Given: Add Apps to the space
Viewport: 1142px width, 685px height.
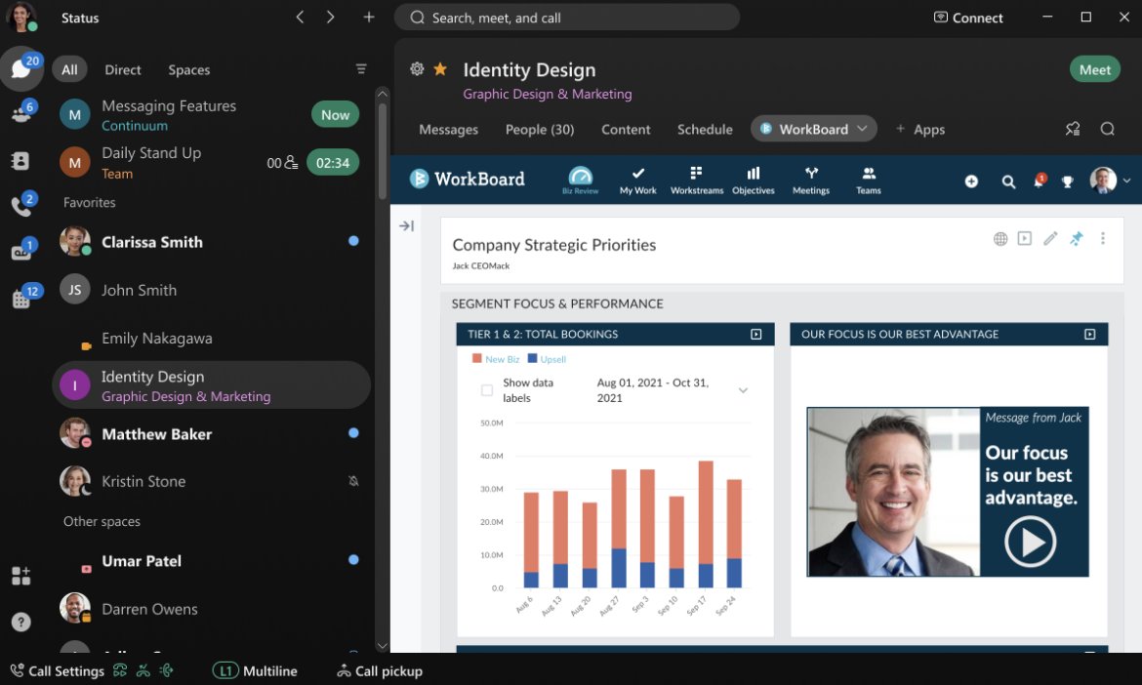Looking at the screenshot, I should click(919, 130).
